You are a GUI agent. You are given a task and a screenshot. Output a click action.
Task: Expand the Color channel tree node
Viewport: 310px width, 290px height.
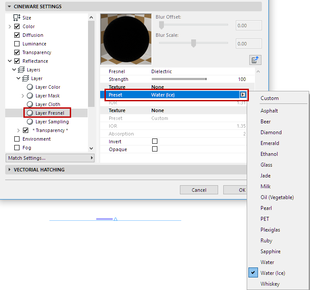(10, 26)
